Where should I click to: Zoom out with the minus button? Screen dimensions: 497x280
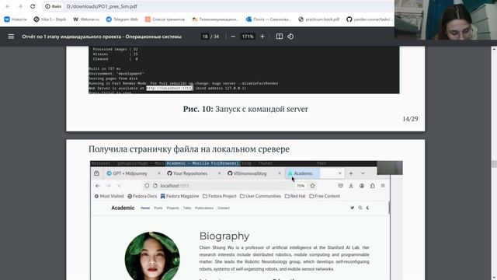[x=233, y=37]
